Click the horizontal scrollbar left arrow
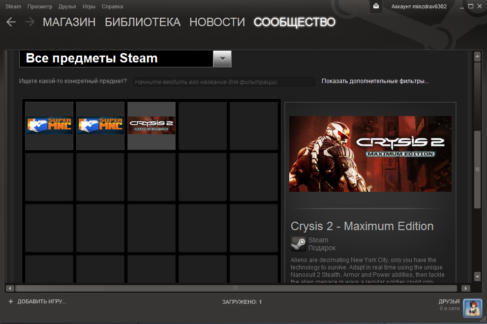The width and height of the screenshot is (487, 324). click(10, 288)
